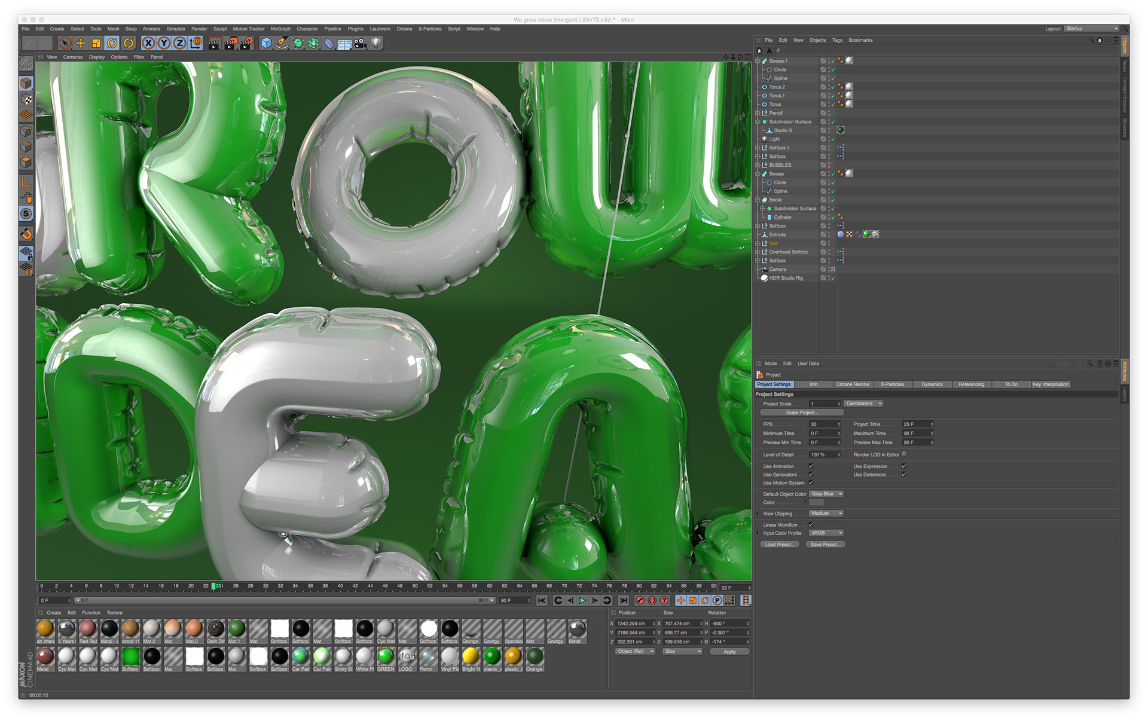Click the Scale Project button
The width and height of the screenshot is (1148, 721).
pos(801,413)
